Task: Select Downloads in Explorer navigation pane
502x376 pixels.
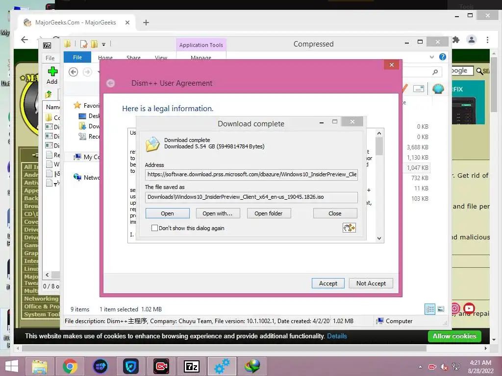Action: point(89,126)
